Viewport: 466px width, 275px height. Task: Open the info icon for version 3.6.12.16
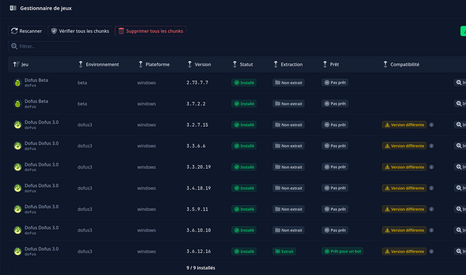tap(431, 252)
